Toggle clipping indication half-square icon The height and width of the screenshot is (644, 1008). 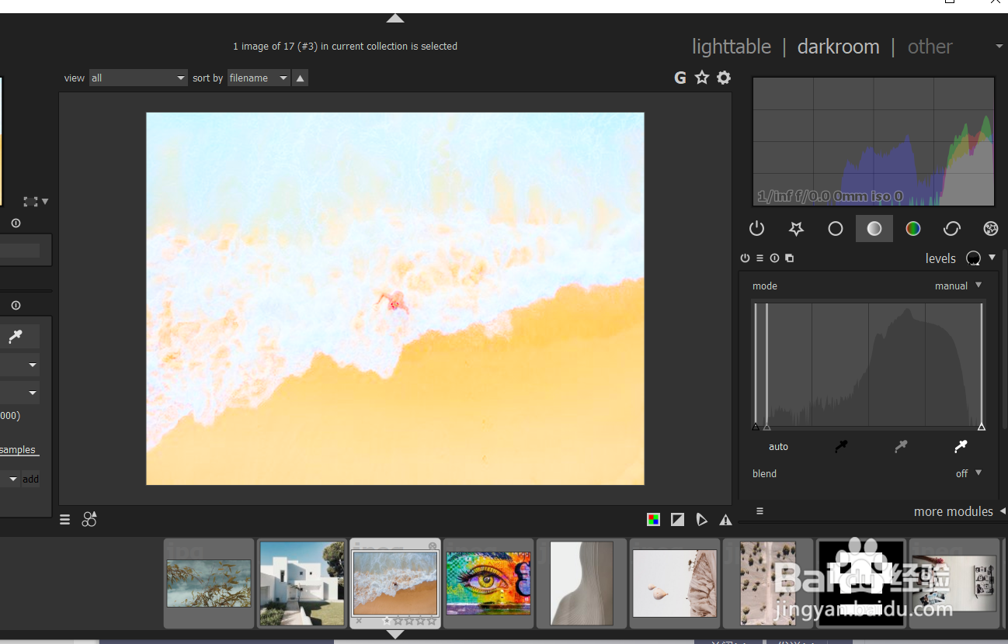[678, 520]
